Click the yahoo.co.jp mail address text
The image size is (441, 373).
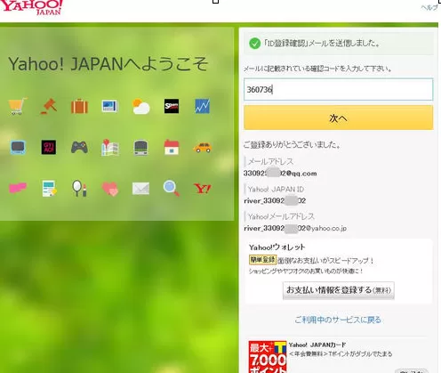coord(295,228)
